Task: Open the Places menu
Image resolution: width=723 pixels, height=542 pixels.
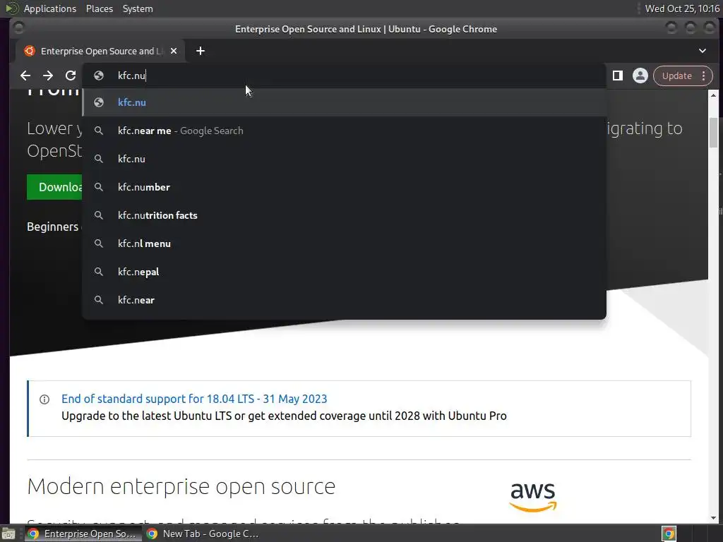Action: (x=99, y=8)
